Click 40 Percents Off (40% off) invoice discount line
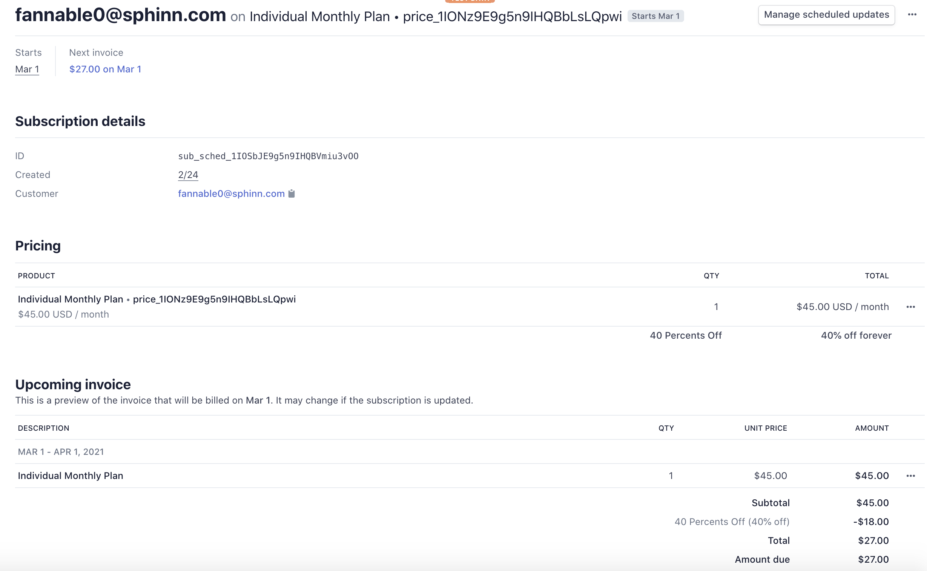 (x=731, y=522)
